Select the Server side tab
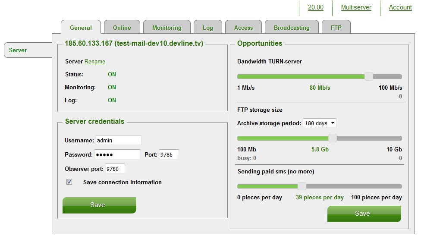This screenshot has width=421, height=239. pyautogui.click(x=28, y=50)
